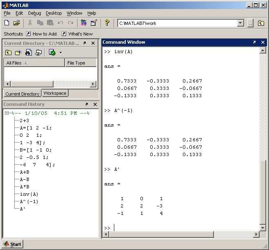
Task: Select the A*B history entry
Action: click(24, 187)
